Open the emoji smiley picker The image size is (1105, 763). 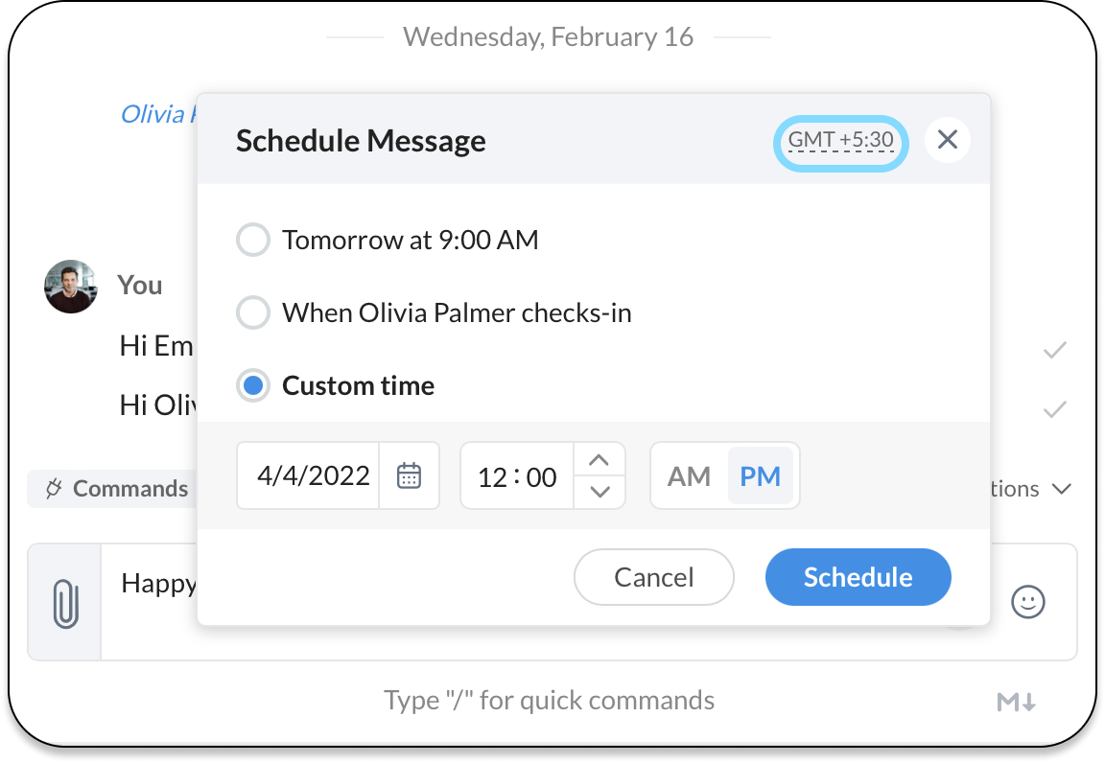tap(1028, 602)
